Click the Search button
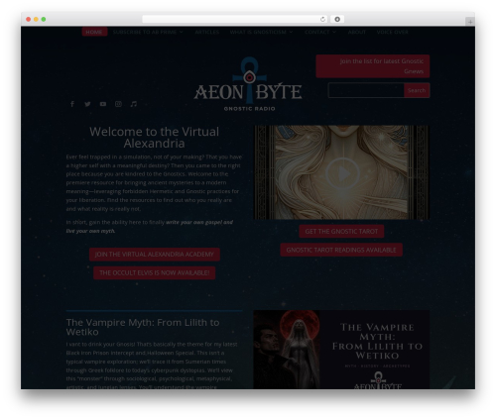 click(417, 90)
